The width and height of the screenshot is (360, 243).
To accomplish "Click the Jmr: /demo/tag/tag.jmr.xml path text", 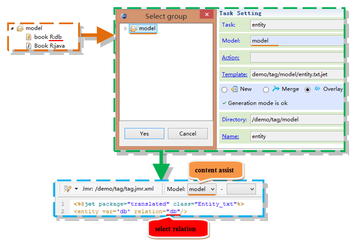I will (118, 189).
